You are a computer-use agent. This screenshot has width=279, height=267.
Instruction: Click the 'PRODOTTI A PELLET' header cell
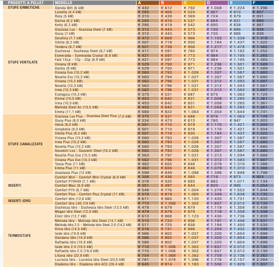coord(28,3)
